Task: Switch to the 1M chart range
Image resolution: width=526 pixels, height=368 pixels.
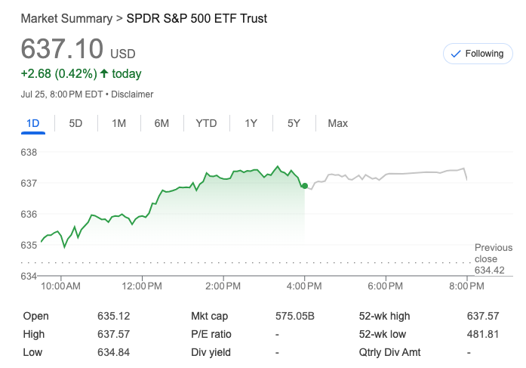Action: 118,123
